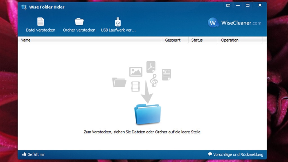Click the Status column header
The width and height of the screenshot is (288, 162).
point(203,40)
